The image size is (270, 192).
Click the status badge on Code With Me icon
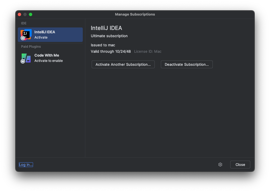click(23, 61)
